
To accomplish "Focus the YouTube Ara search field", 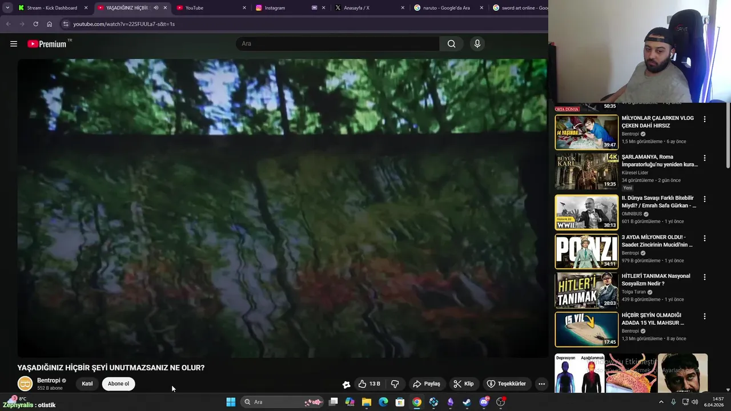I will pos(338,44).
